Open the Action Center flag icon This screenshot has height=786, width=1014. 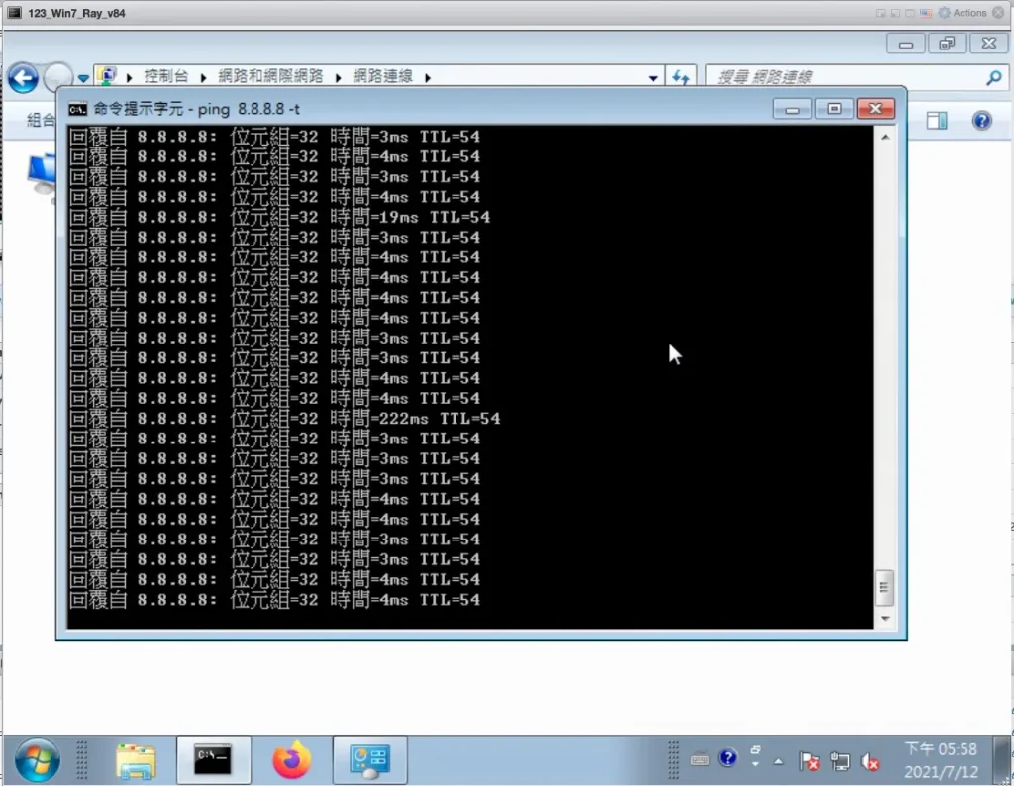[809, 761]
